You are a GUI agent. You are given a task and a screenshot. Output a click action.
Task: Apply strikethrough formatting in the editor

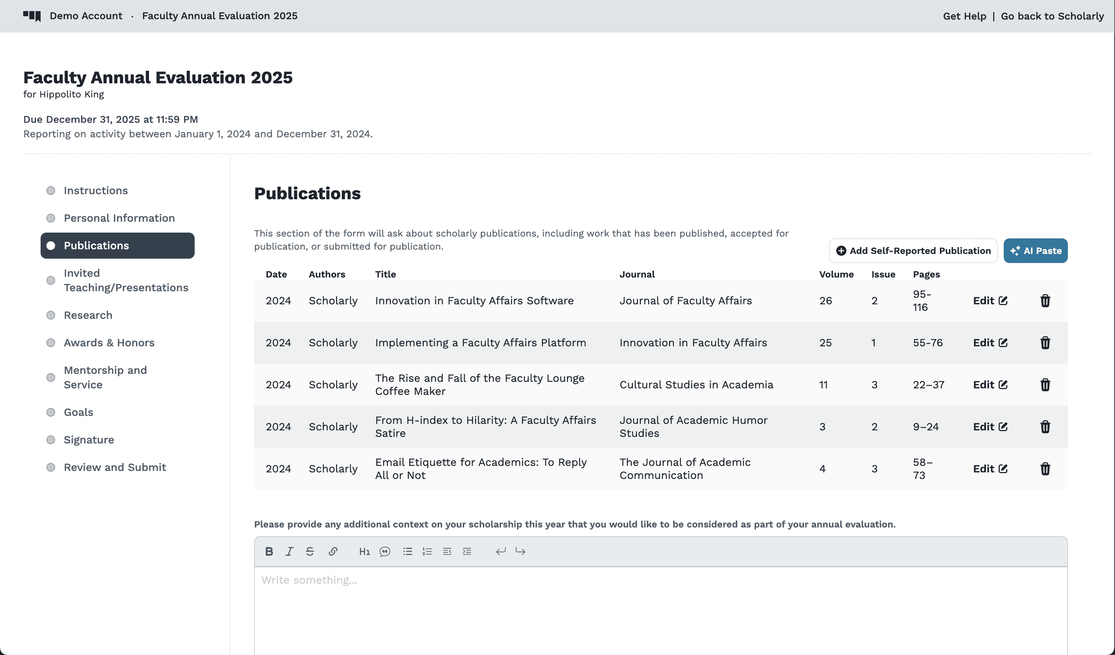click(x=310, y=551)
